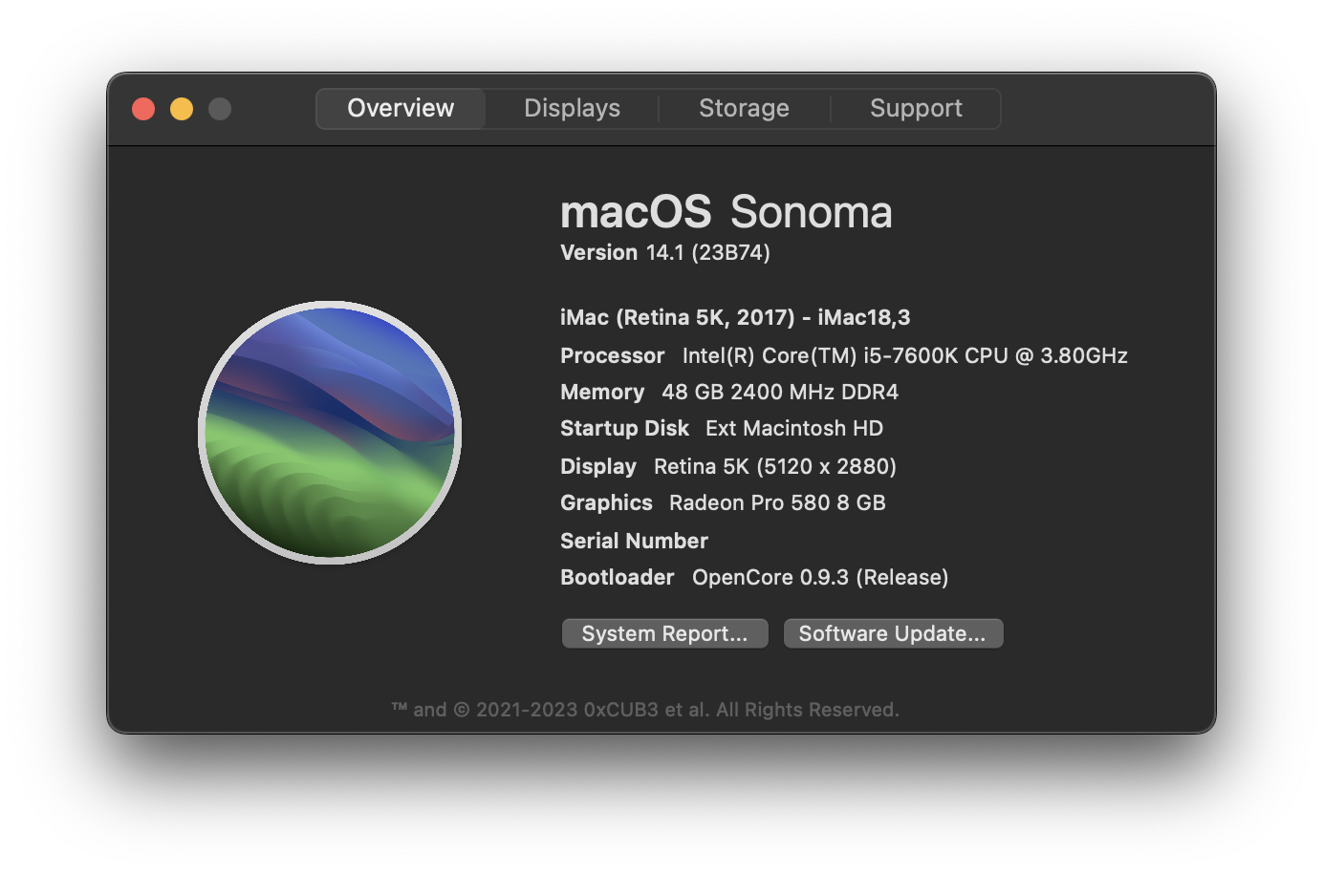Click the Graphics Radeon Pro 580 entry
Image resolution: width=1323 pixels, height=875 pixels.
tap(722, 502)
